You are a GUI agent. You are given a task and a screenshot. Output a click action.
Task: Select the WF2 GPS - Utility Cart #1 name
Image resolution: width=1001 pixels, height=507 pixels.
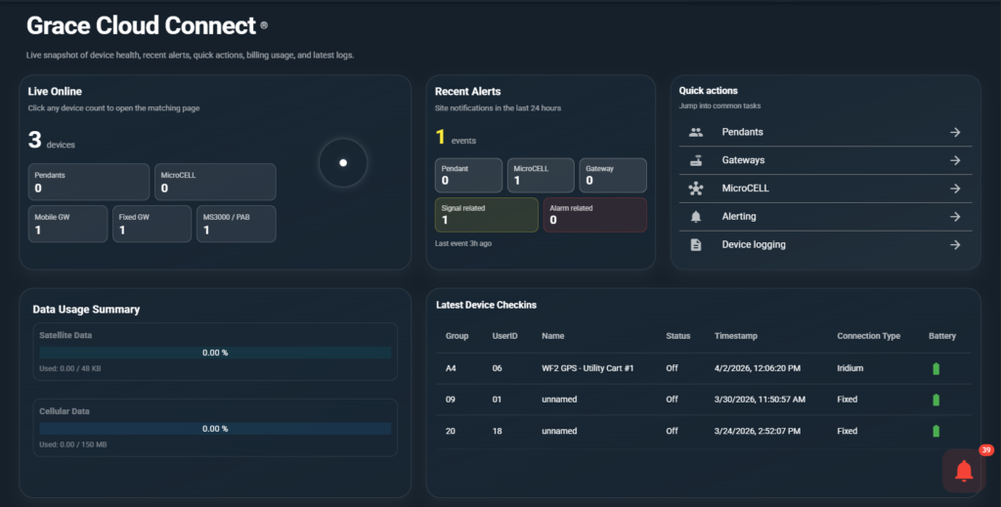[588, 368]
